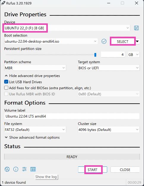This screenshot has height=186, width=144.
Task: Expand Show advanced format options
Action: tap(32, 137)
